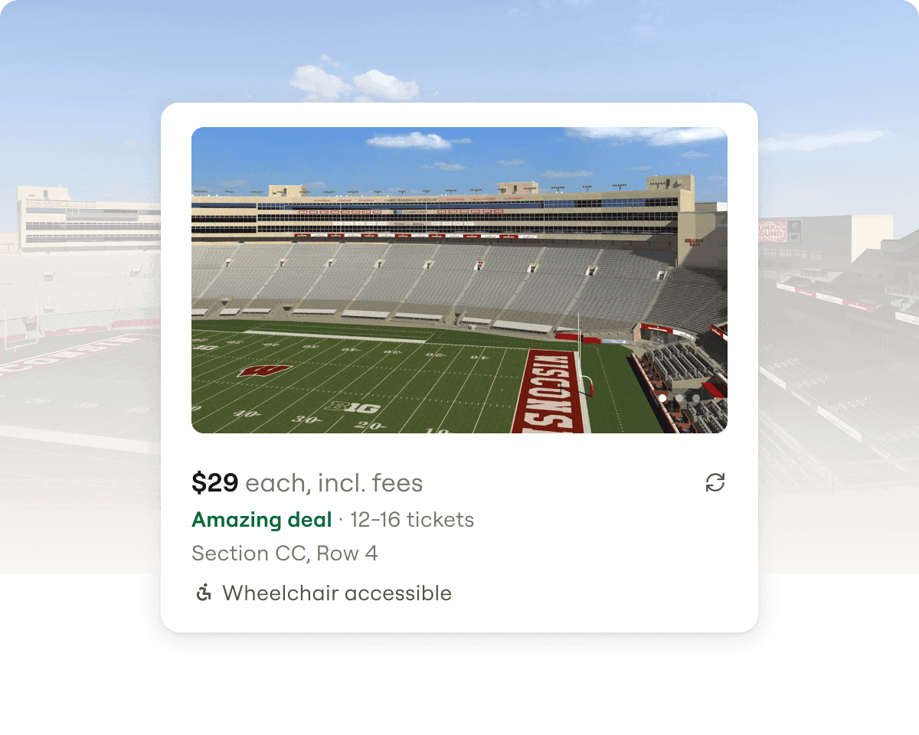919x735 pixels.
Task: Click the red W logo at midfield
Action: (264, 371)
